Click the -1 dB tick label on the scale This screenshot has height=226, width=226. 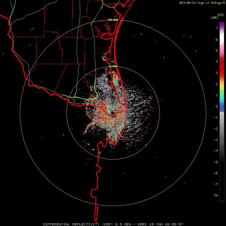coord(216,118)
